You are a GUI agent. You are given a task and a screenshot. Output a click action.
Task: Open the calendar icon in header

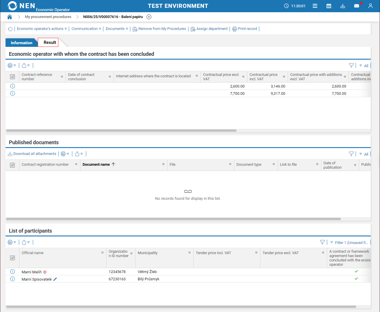point(329,6)
